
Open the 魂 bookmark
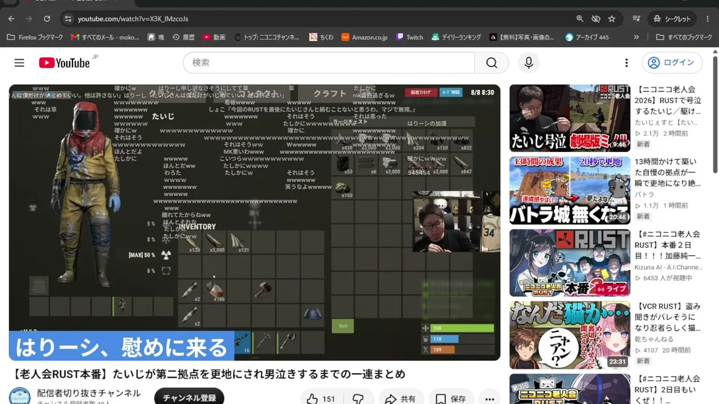coord(156,37)
